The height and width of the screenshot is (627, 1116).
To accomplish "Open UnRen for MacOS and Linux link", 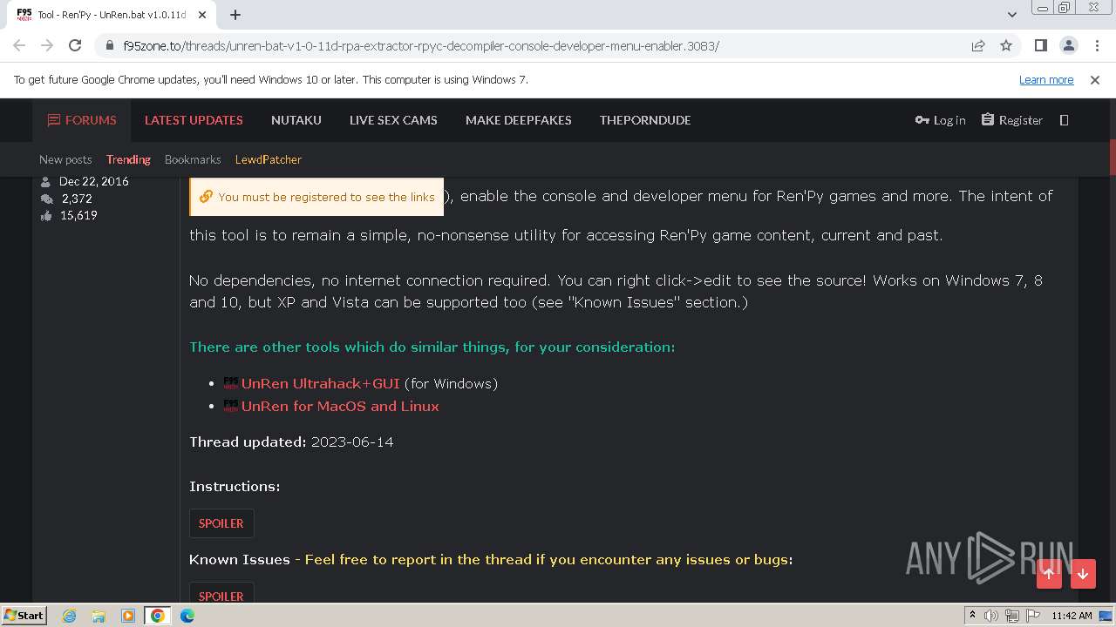I will click(x=340, y=406).
